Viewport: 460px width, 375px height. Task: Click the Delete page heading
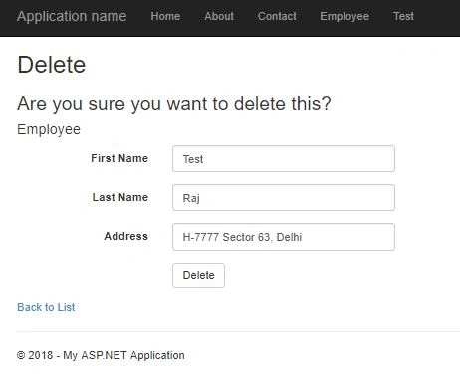(52, 65)
